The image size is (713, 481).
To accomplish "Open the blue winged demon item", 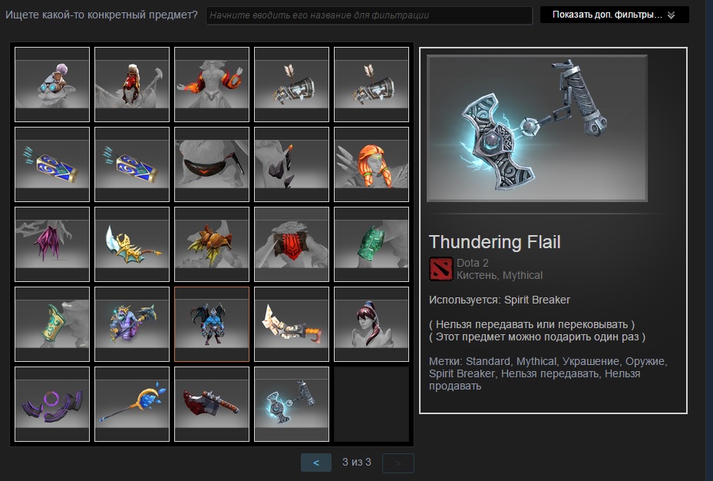I will [212, 324].
